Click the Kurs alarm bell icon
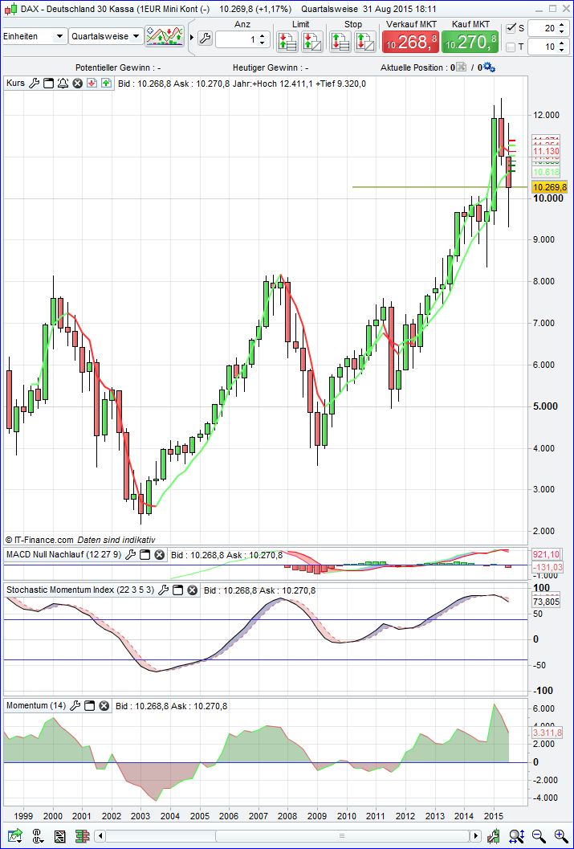Viewport: 574px width, 849px height. pyautogui.click(x=63, y=84)
